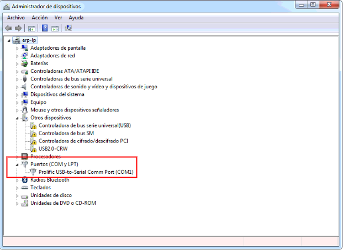This screenshot has width=343, height=250.
Task: Expand the Baterías node
Action: [17, 64]
